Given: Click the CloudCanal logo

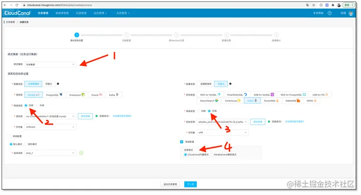Looking at the screenshot, I should pos(18,13).
